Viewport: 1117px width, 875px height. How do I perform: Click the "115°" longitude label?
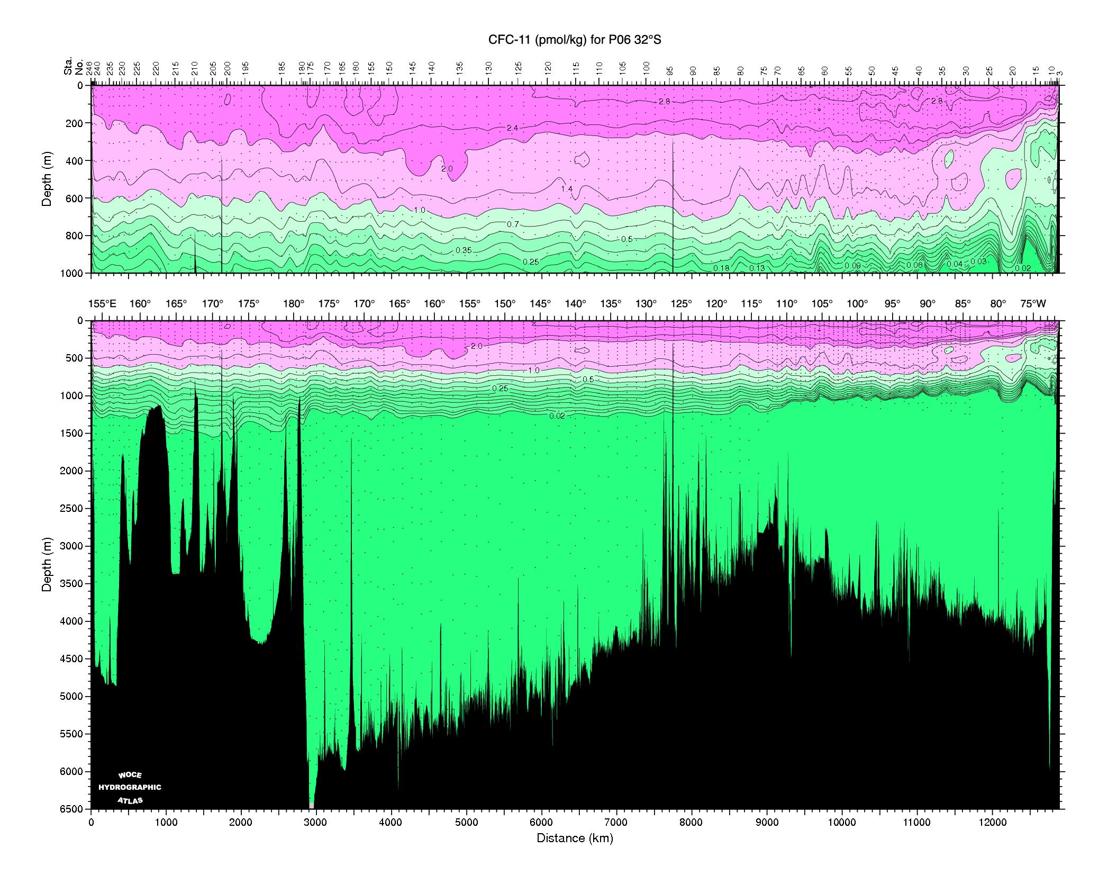coord(751,304)
